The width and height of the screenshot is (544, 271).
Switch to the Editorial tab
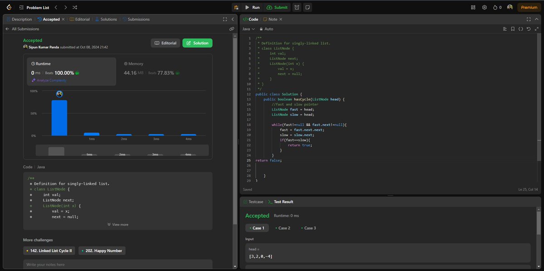coord(80,19)
